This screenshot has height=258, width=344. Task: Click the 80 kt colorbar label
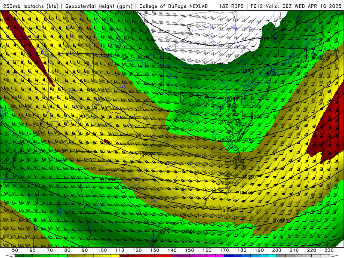[68, 250]
